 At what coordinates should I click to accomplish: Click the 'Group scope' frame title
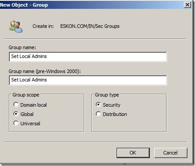click(26, 95)
